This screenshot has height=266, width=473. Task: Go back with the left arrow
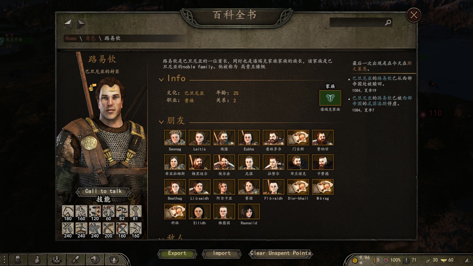(68, 24)
